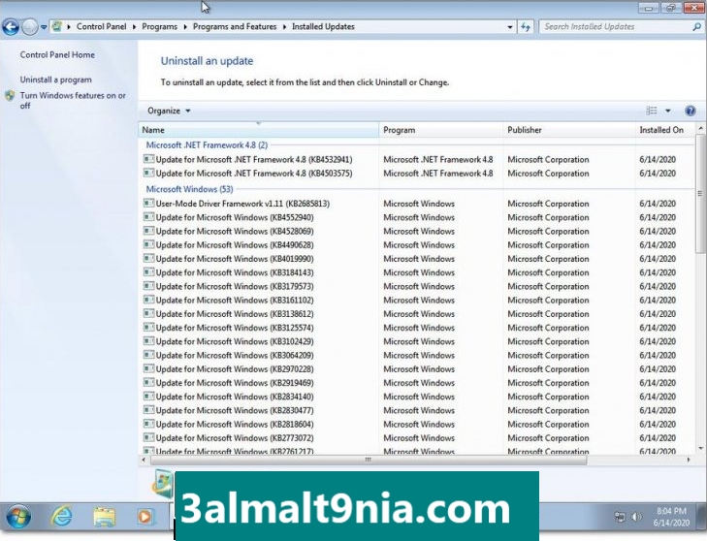This screenshot has height=541, width=707.
Task: Open the volume speaker icon in tray
Action: [x=636, y=517]
